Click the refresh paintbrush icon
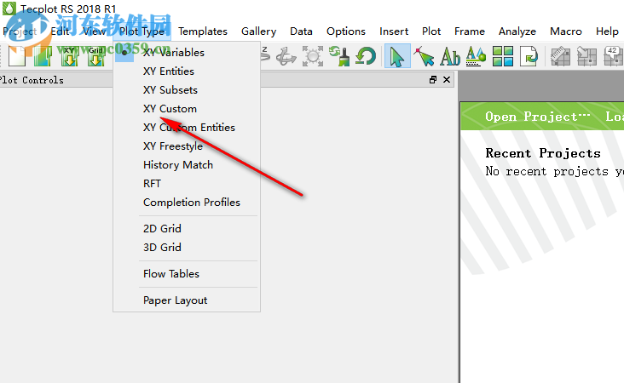Viewport: 624px width, 383px height. [339, 56]
